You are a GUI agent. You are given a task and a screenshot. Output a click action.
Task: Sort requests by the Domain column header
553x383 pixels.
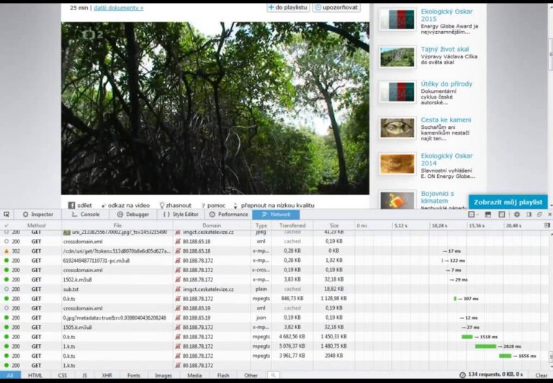(x=212, y=225)
